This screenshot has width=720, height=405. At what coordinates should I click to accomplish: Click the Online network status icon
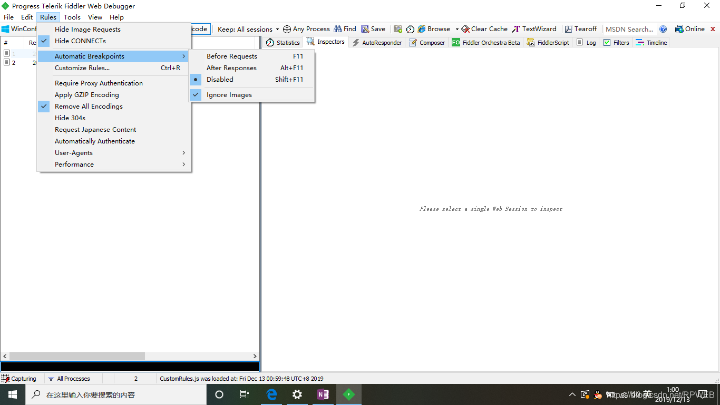tap(679, 29)
